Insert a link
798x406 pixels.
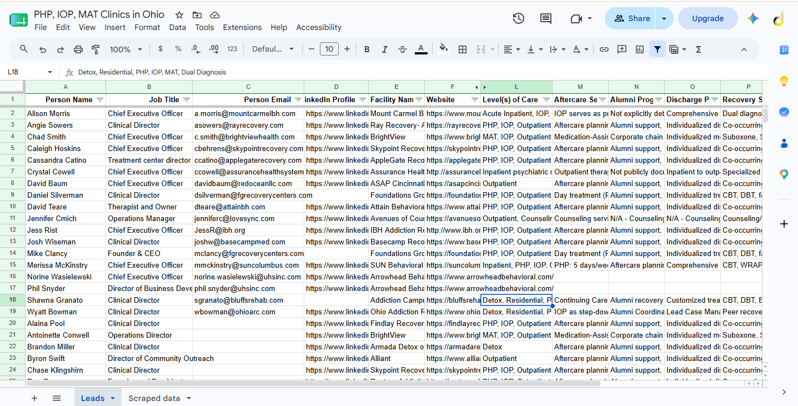pyautogui.click(x=604, y=49)
